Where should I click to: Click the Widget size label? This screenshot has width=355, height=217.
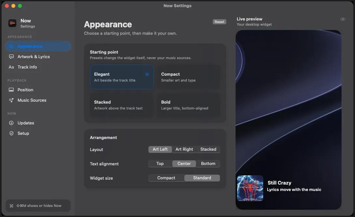101,178
